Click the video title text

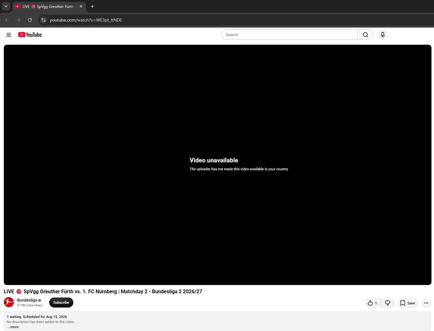pyautogui.click(x=103, y=292)
